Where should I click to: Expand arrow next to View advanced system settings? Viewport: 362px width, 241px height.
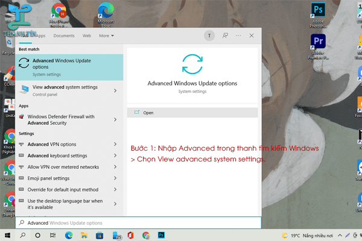(115, 90)
